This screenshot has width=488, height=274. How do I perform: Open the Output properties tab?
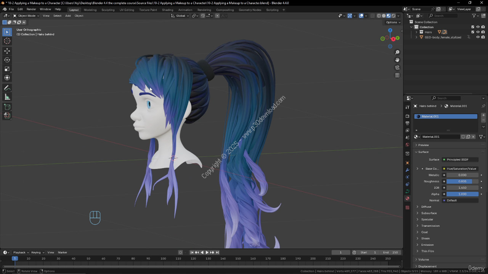click(407, 123)
